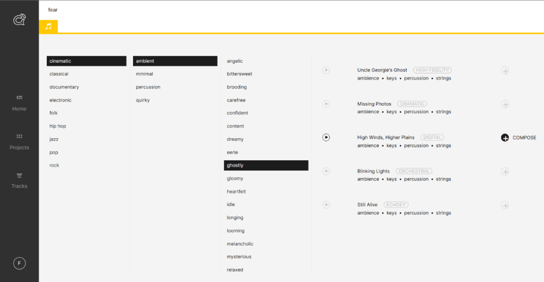Screen dimensions: 544x282
Task: Play Uncle Georgie's Ghost preview
Action: click(x=326, y=70)
